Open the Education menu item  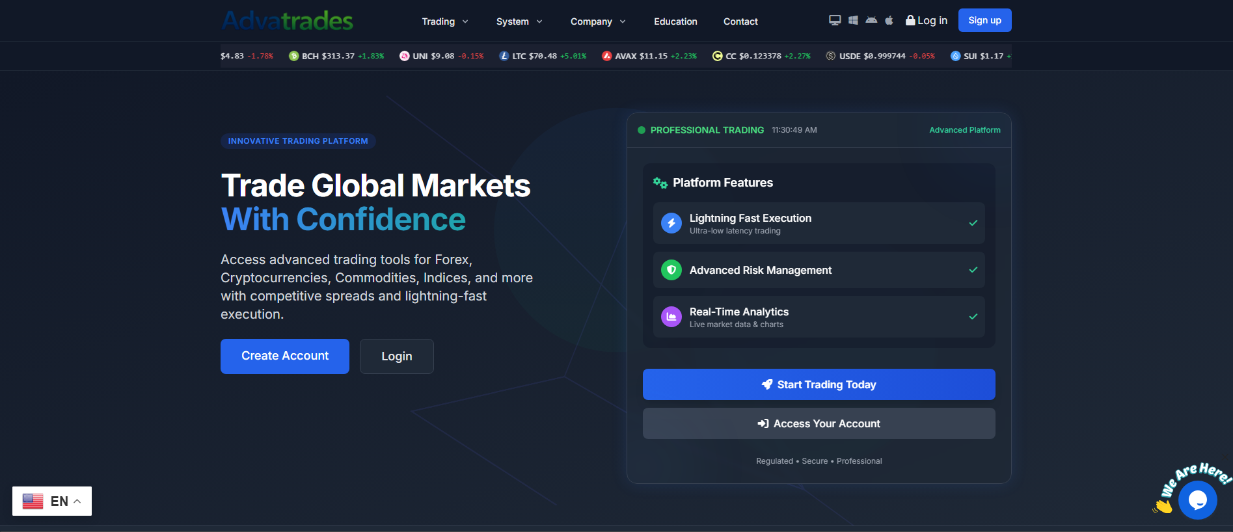[x=675, y=21]
